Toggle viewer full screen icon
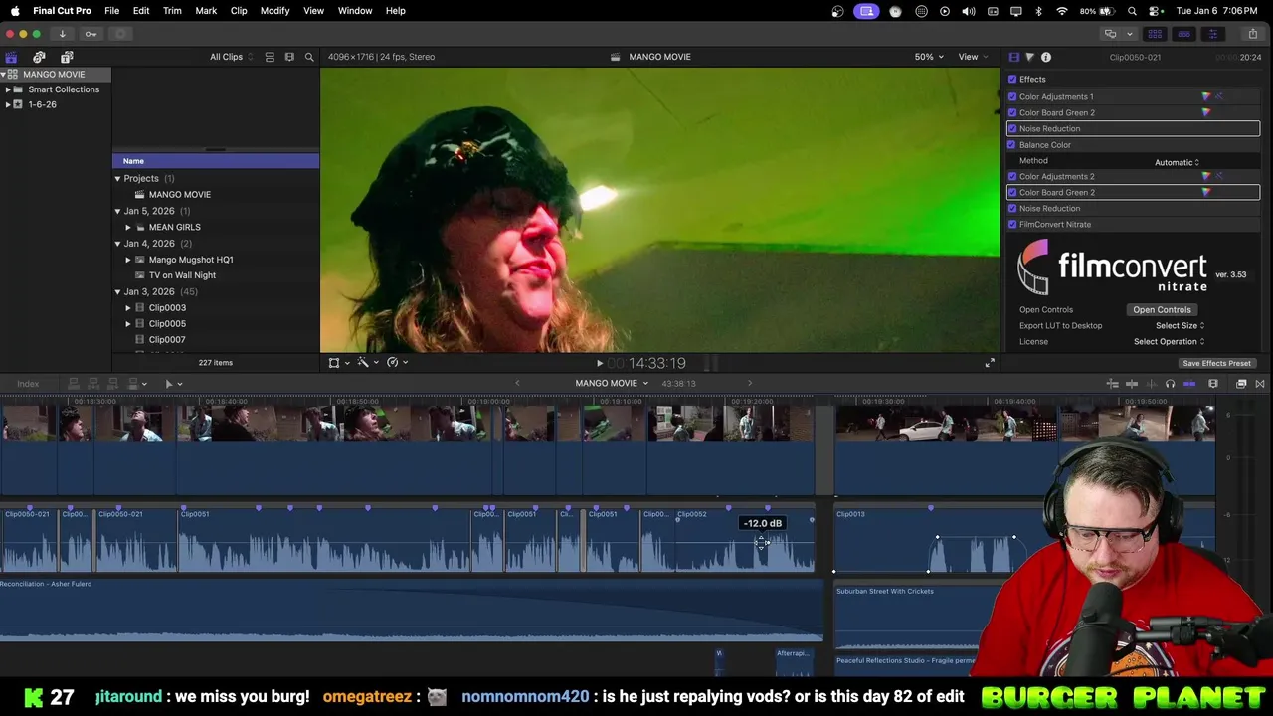The width and height of the screenshot is (1273, 716). tap(990, 363)
